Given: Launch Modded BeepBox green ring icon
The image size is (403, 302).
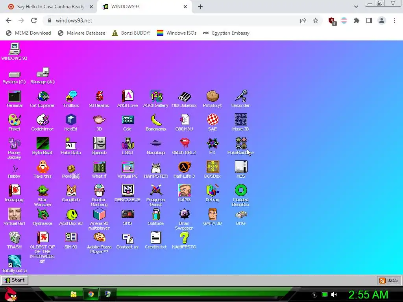Looking at the screenshot, I should 240,195.
